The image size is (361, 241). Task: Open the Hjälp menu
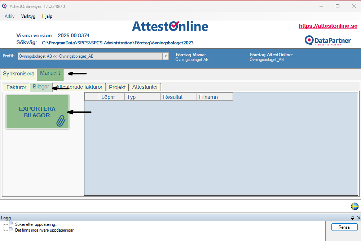47,16
